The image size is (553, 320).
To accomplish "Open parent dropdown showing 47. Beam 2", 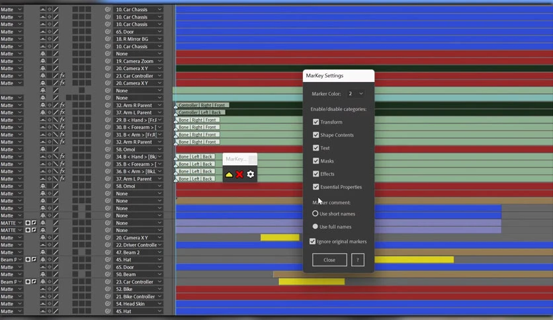I will [x=138, y=253].
